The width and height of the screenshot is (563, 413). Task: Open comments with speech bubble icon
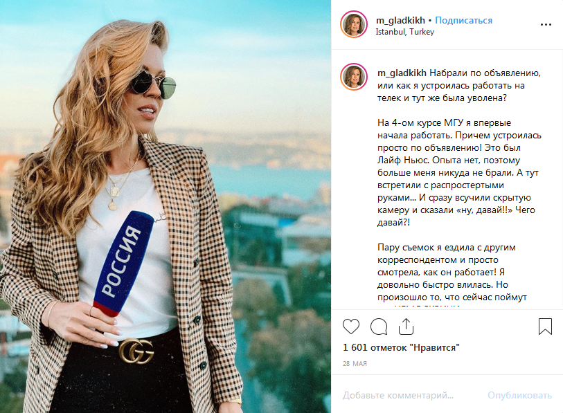tap(378, 327)
